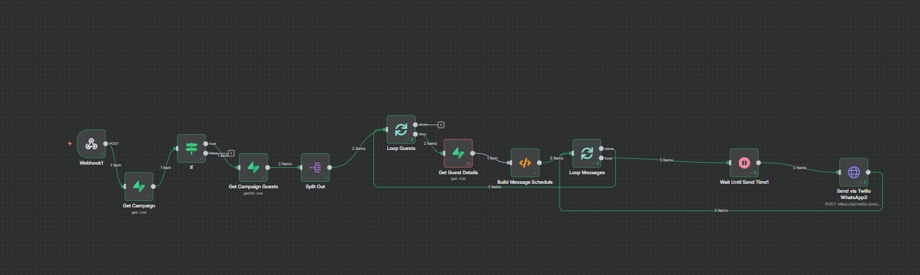The height and width of the screenshot is (275, 920).
Task: Select the Loop Messages loop node icon
Action: pyautogui.click(x=587, y=153)
